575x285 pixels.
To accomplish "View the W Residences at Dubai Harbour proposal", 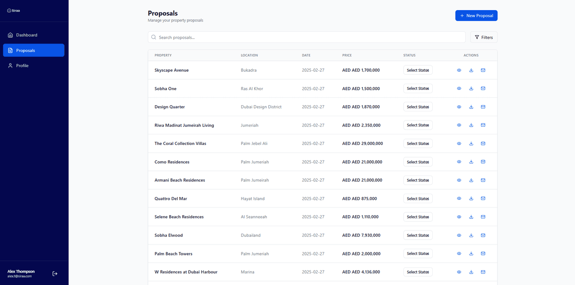I will [x=459, y=272].
